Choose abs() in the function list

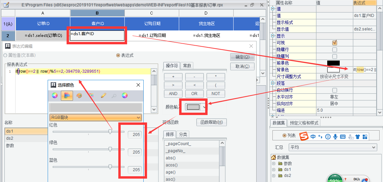click(192, 158)
